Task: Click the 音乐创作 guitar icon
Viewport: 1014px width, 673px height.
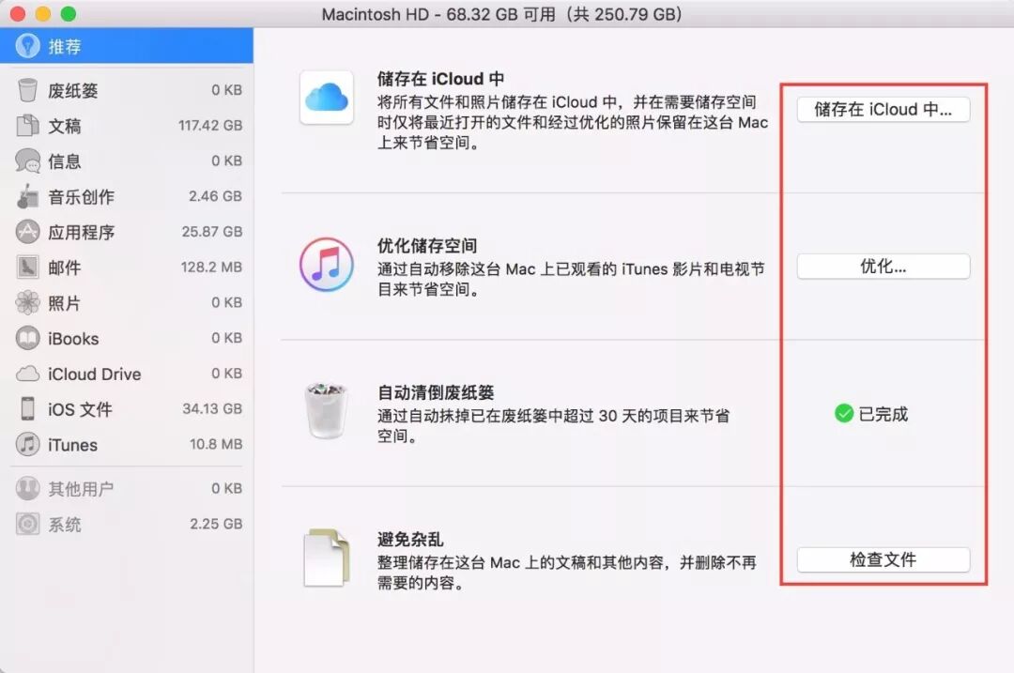Action: [27, 196]
